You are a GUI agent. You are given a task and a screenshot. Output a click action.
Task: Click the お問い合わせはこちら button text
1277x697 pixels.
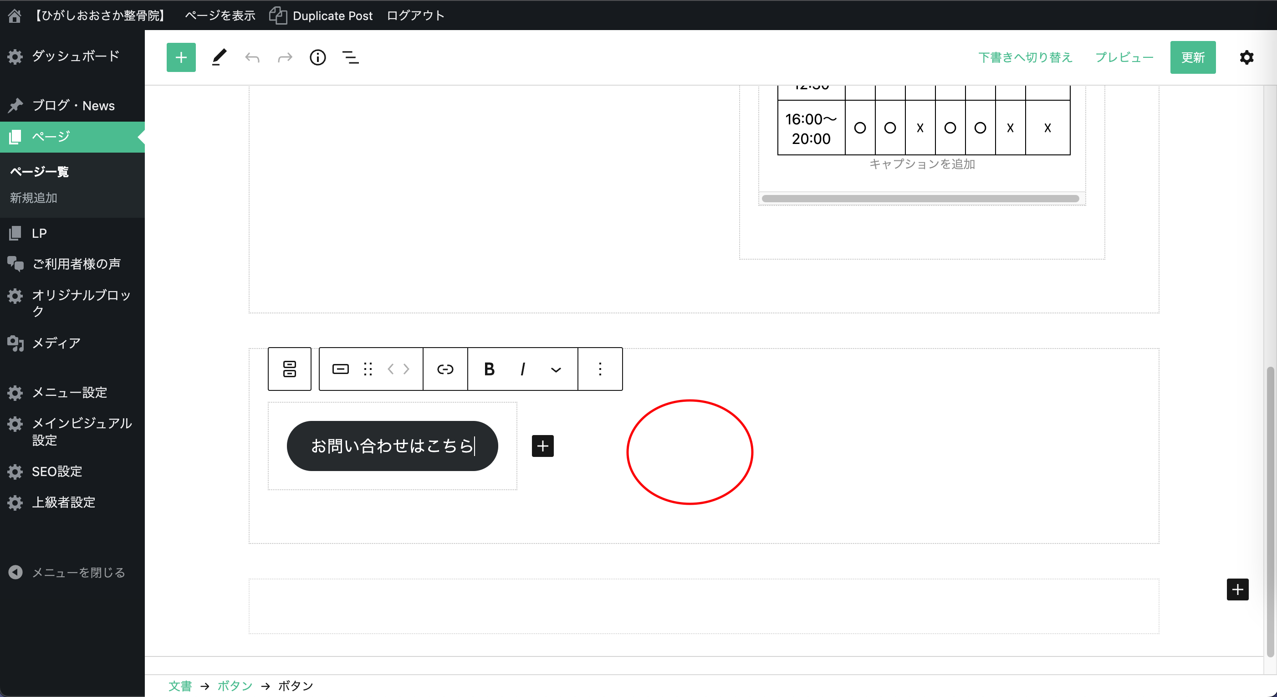(392, 446)
